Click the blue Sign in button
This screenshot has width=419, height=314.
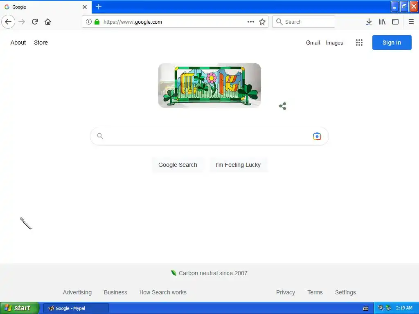[x=392, y=43]
